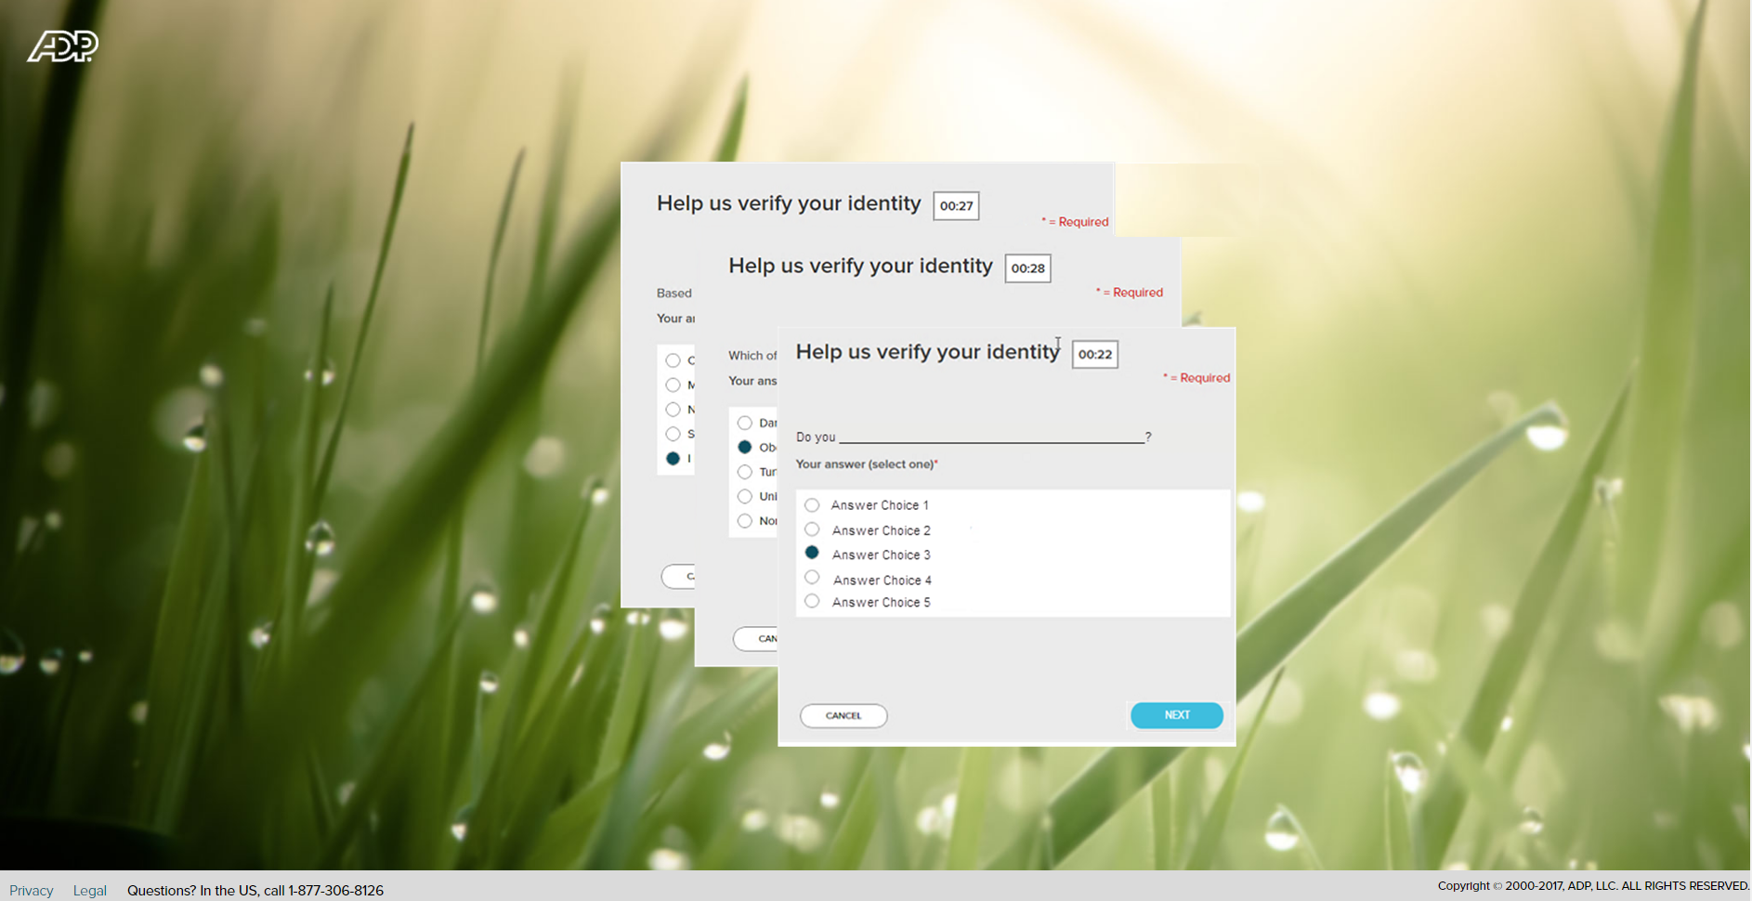Open the Legal link in footer
Viewport: 1752px width, 901px height.
pyautogui.click(x=90, y=890)
